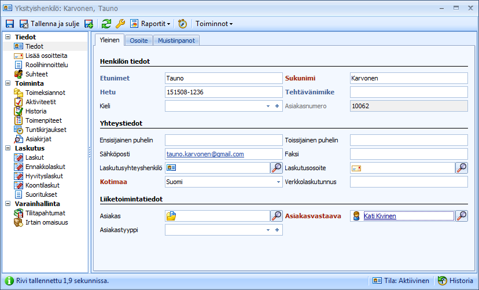
Task: Open Irtain omaisuus in sidebar
Action: point(41,222)
